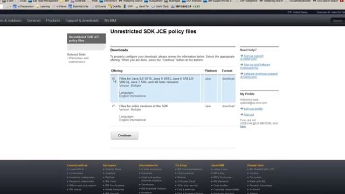Click the arrow icon beside Software download support
This screenshot has height=194, width=345.
pos(241,74)
